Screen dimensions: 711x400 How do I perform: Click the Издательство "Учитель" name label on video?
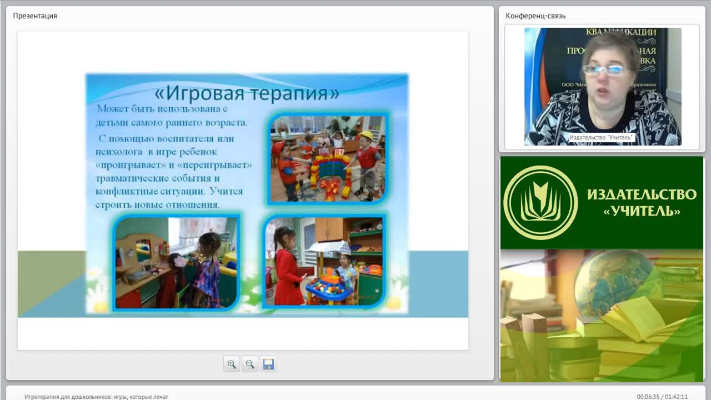click(x=601, y=137)
